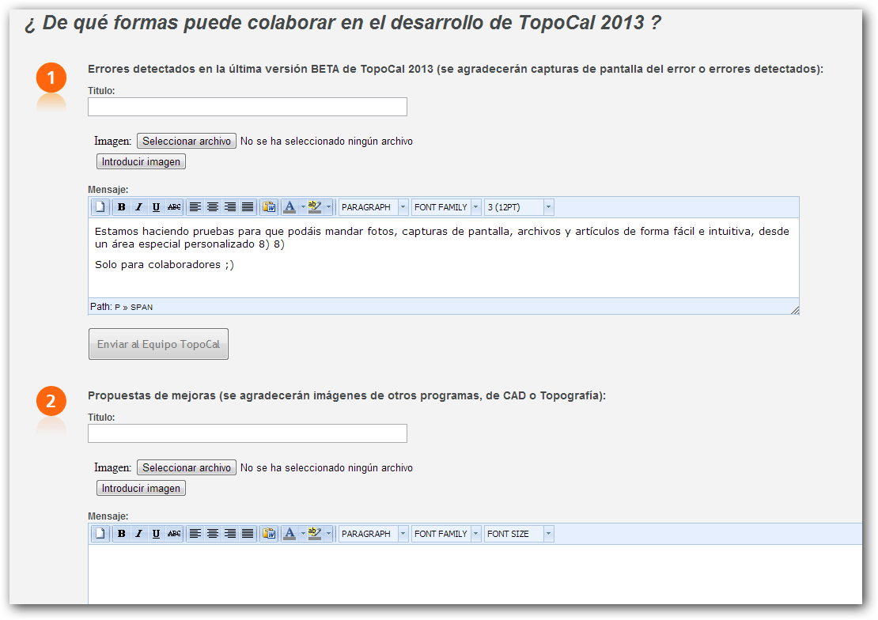Open highlight color dropdown arrow in second editor
This screenshot has height=620, width=878.
329,534
